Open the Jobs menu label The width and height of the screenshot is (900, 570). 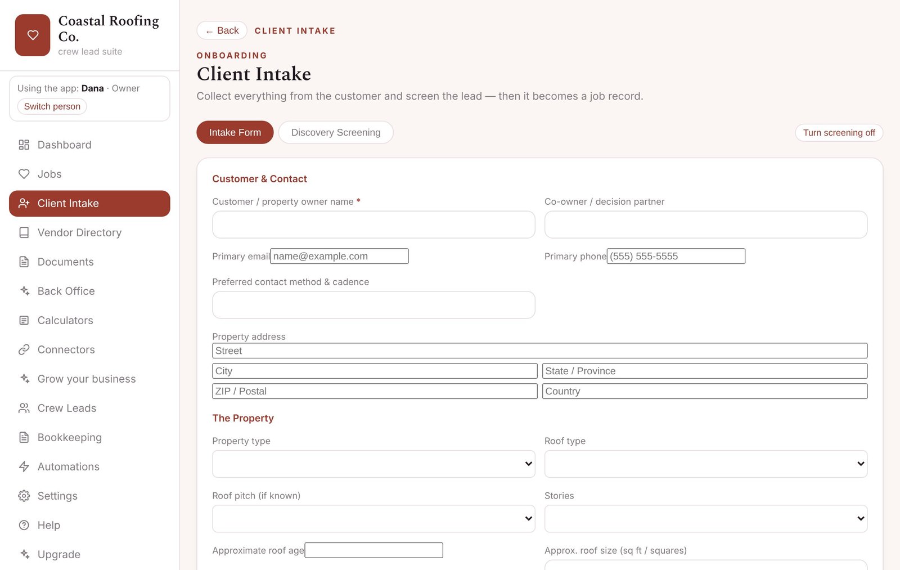[x=49, y=174]
